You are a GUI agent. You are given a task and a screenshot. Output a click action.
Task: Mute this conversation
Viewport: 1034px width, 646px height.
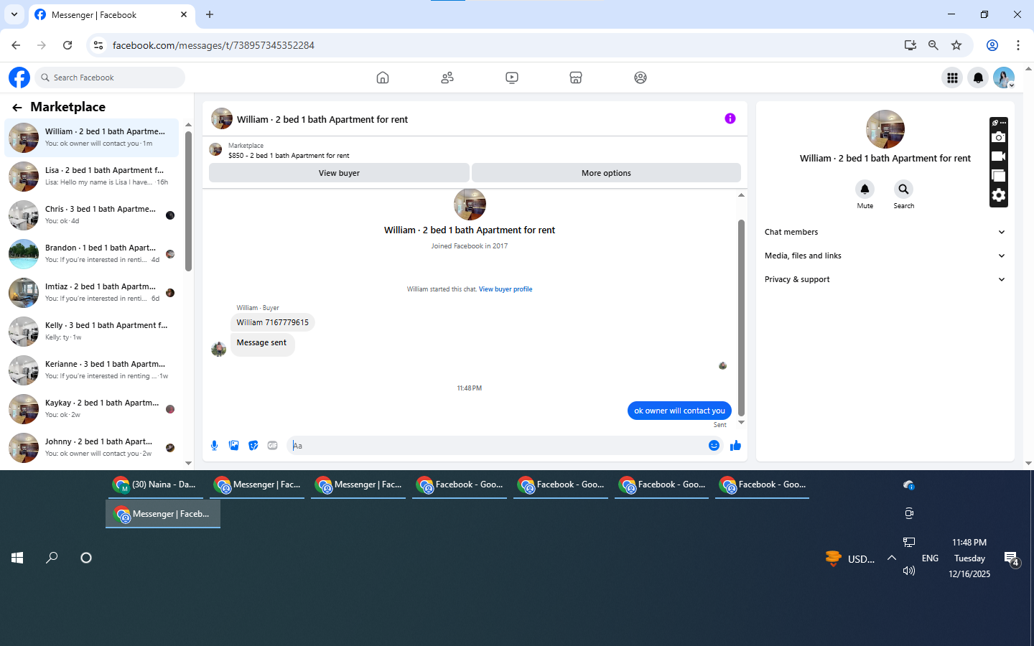(865, 189)
